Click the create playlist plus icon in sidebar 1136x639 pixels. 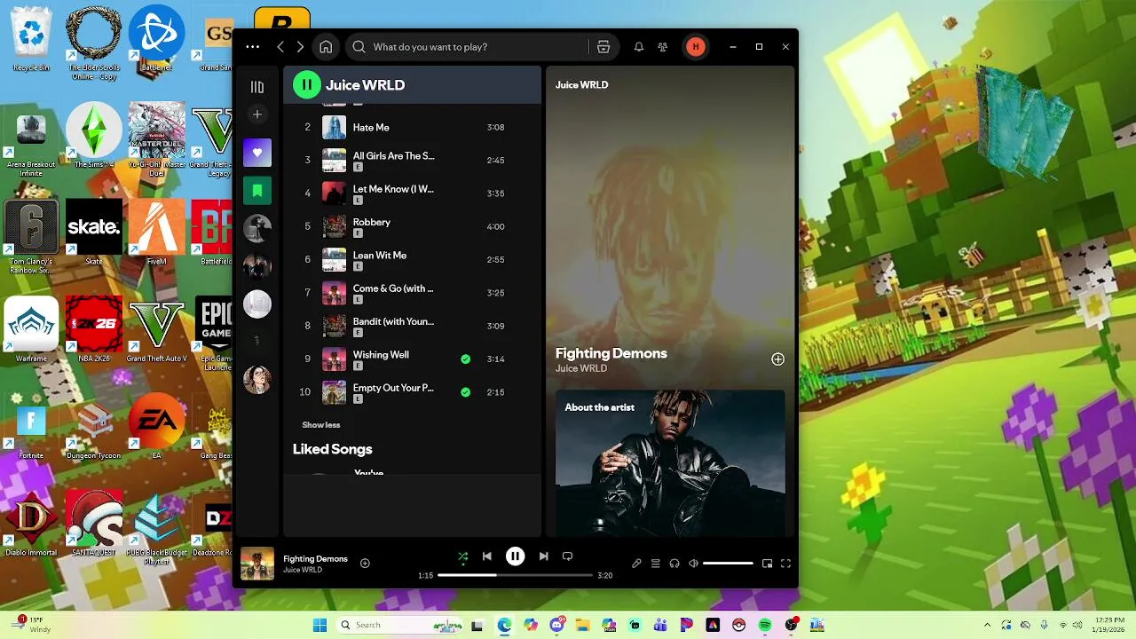click(257, 114)
